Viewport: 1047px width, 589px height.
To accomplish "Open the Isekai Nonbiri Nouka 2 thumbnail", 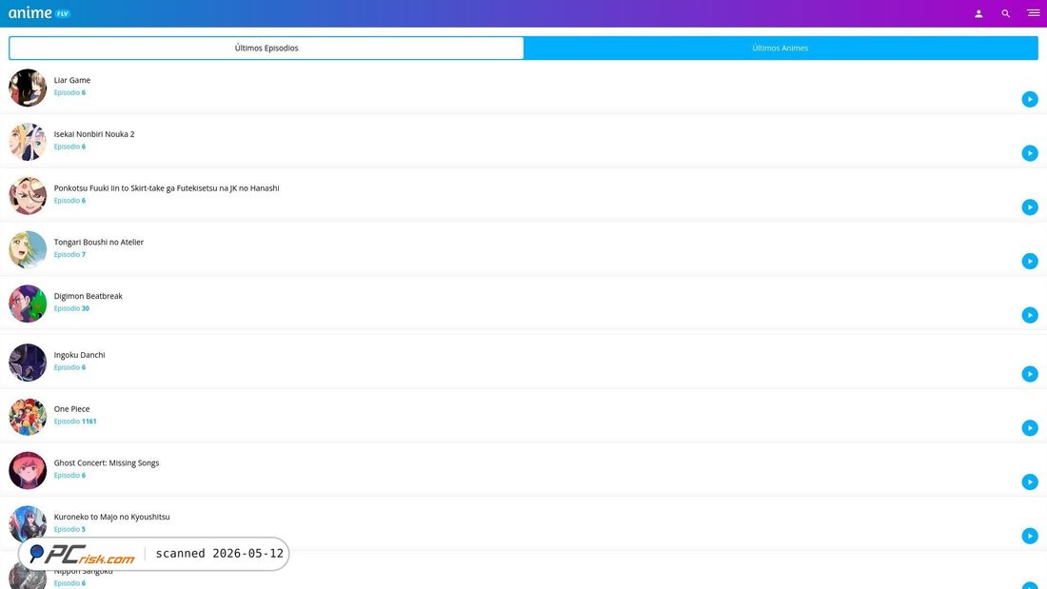I will tap(28, 142).
